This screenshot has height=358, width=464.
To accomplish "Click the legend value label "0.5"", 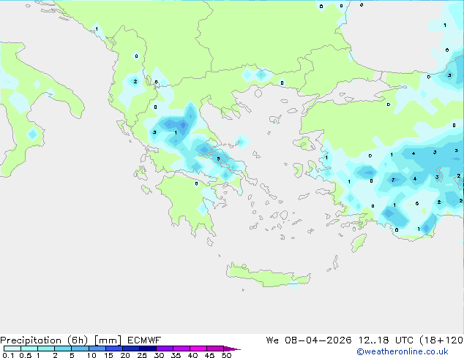I will tap(26, 355).
